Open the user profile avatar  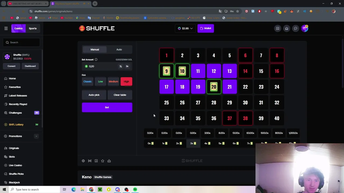304,28
